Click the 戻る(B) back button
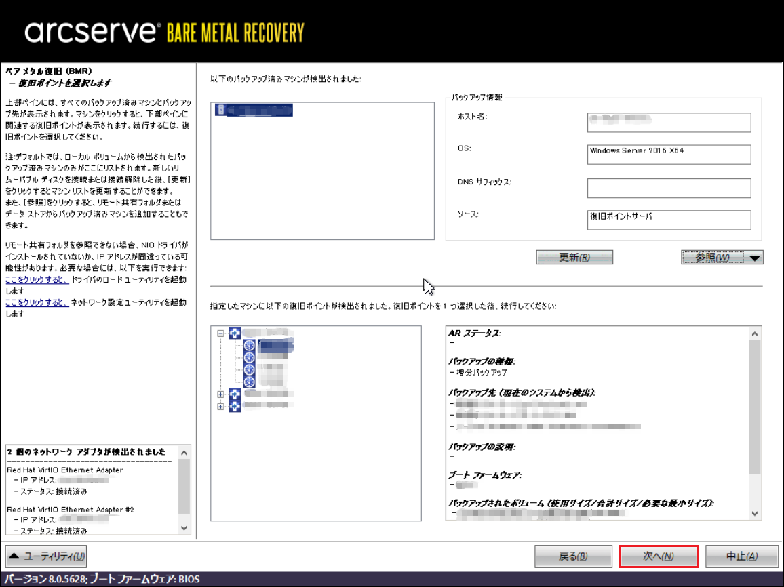This screenshot has width=784, height=587. point(573,556)
